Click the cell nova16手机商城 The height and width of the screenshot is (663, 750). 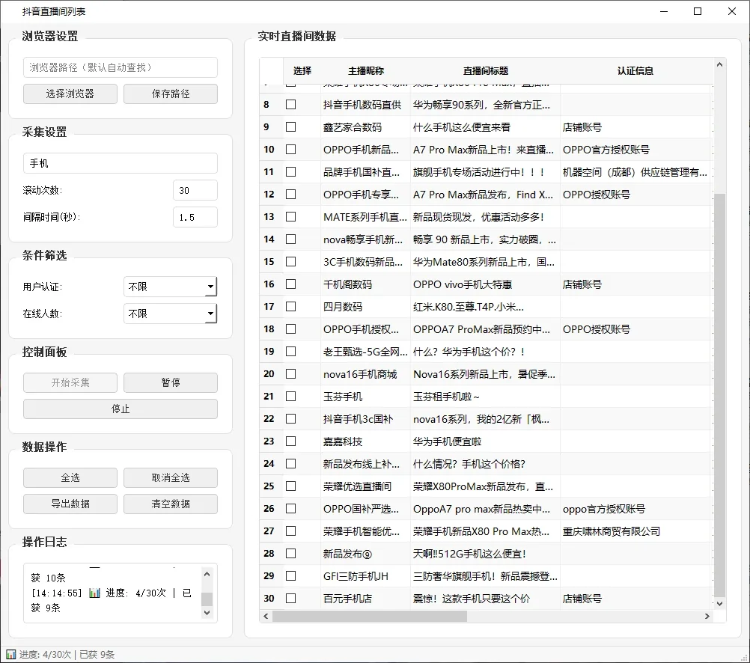(365, 374)
